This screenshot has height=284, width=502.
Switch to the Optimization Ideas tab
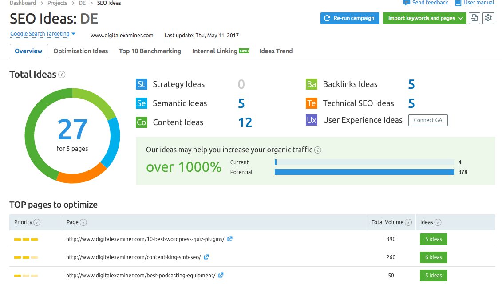pos(81,51)
